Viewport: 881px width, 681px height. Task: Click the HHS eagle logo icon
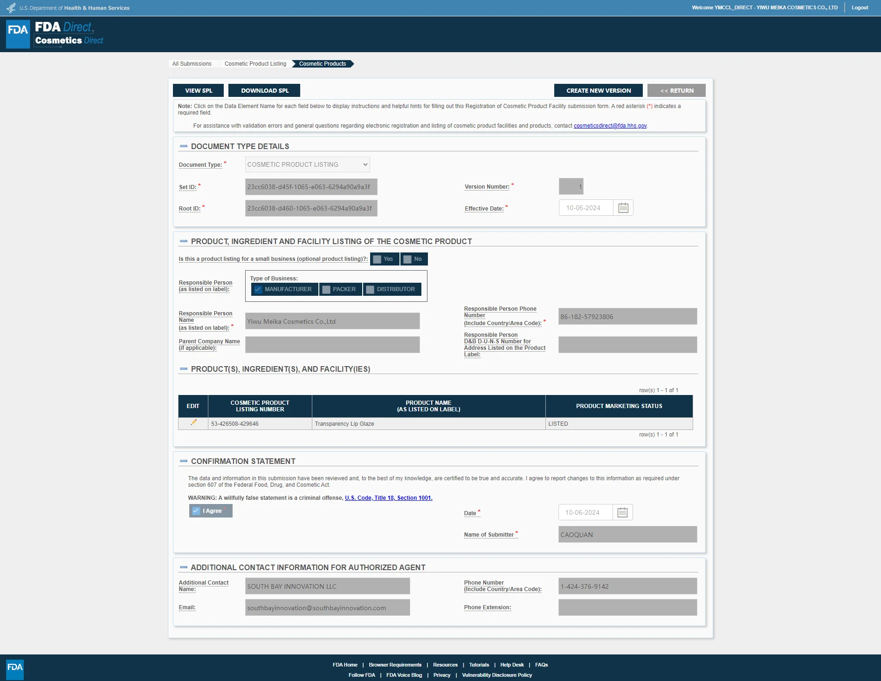coord(11,8)
